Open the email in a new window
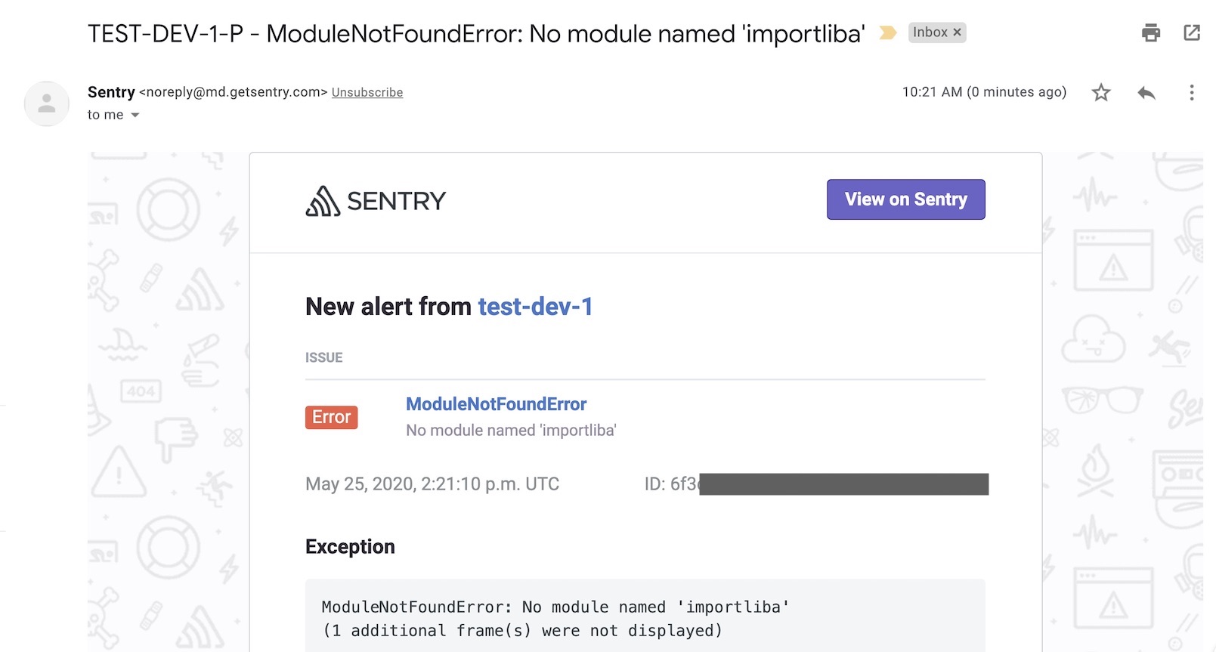The height and width of the screenshot is (652, 1216). click(x=1192, y=32)
